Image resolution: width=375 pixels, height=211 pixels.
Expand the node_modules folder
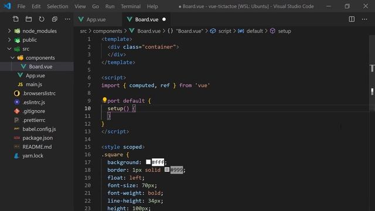(x=9, y=31)
